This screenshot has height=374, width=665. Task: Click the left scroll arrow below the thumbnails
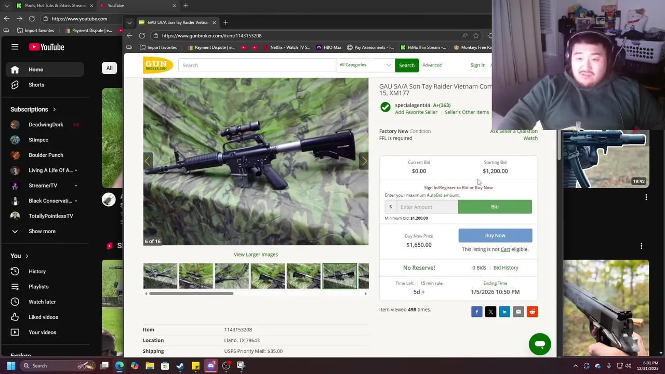coord(146,294)
